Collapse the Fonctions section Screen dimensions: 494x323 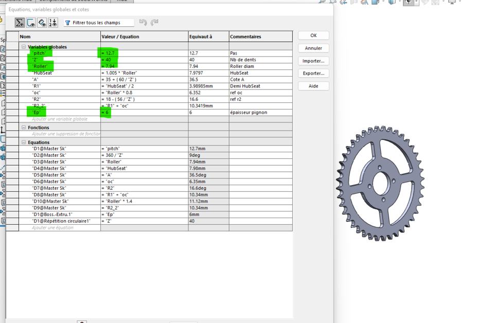click(24, 128)
